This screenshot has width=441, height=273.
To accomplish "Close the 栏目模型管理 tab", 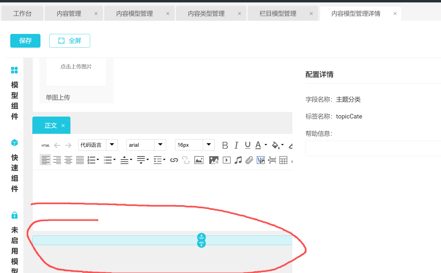I will [x=311, y=13].
